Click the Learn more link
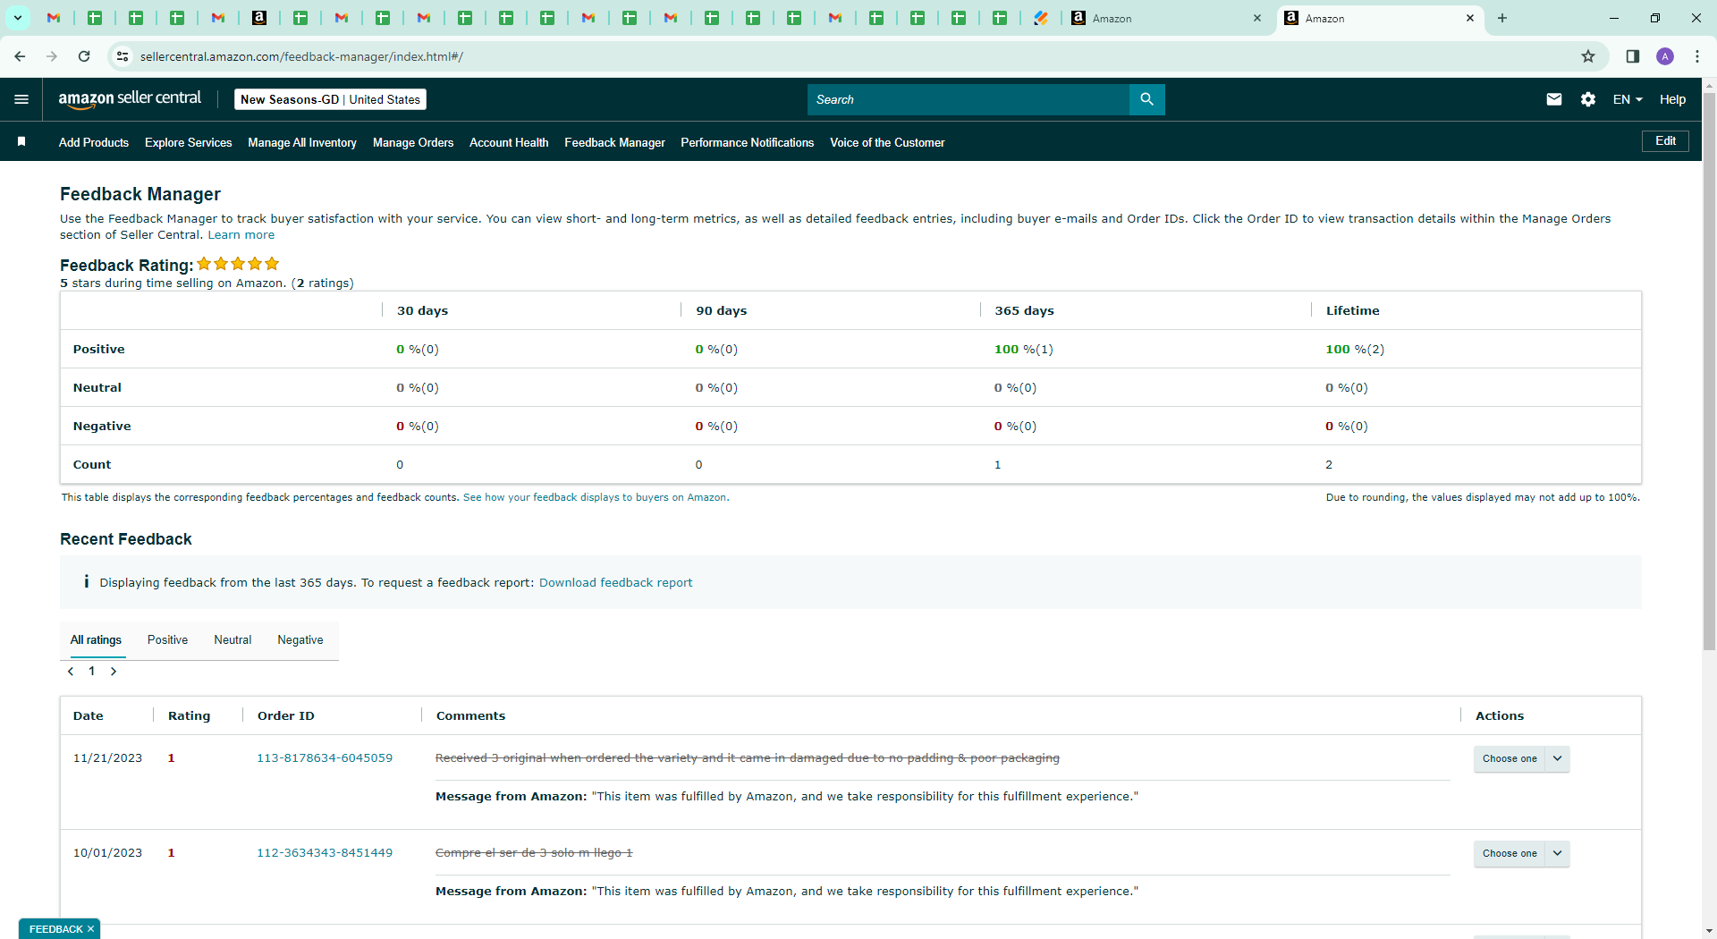Screen dimensions: 1717x939 coord(241,235)
